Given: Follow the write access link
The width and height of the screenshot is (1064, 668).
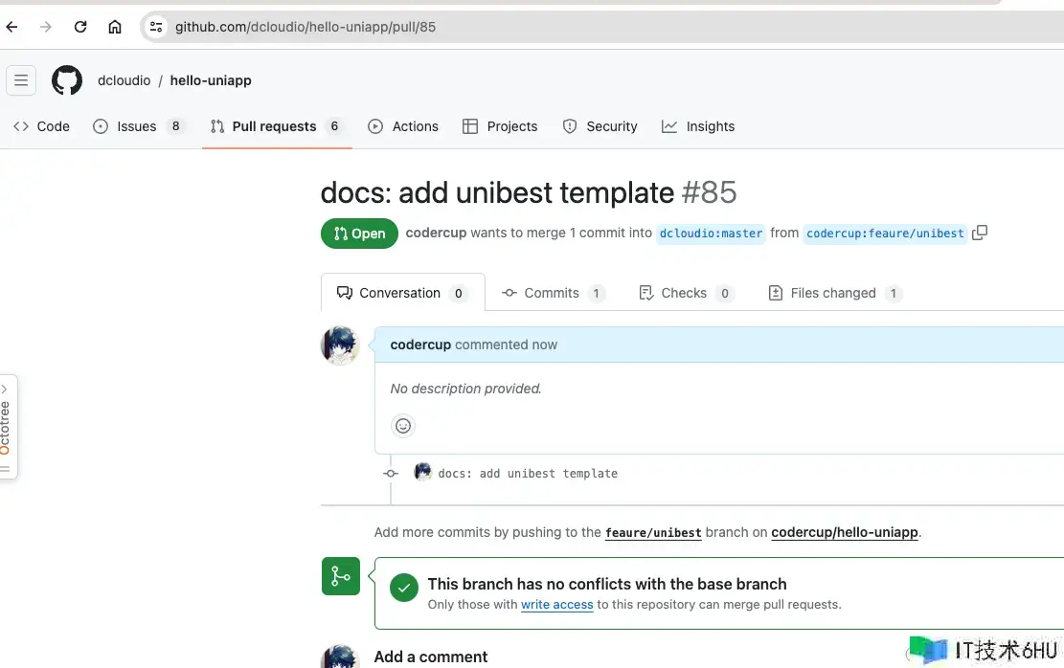Looking at the screenshot, I should point(556,605).
